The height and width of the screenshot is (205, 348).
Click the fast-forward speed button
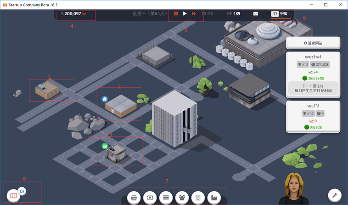(194, 13)
